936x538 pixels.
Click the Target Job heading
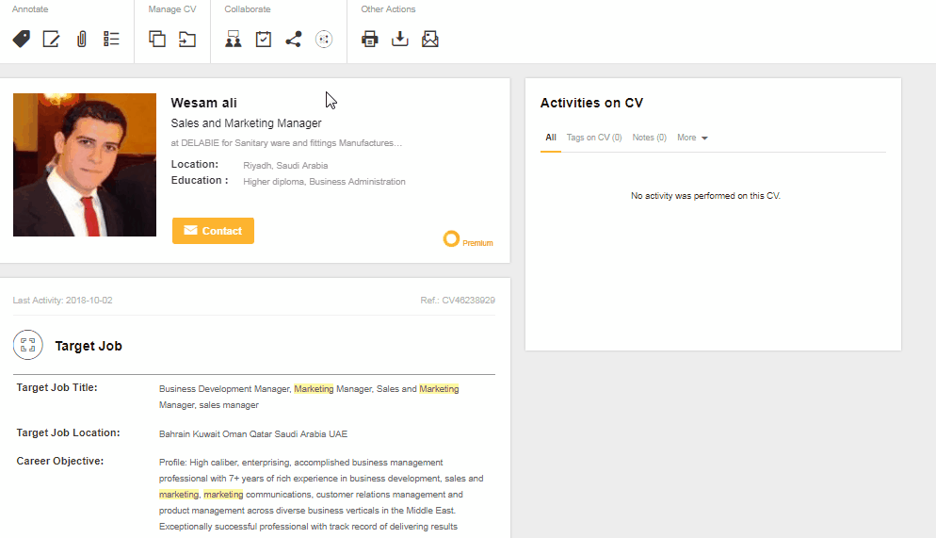coord(89,346)
